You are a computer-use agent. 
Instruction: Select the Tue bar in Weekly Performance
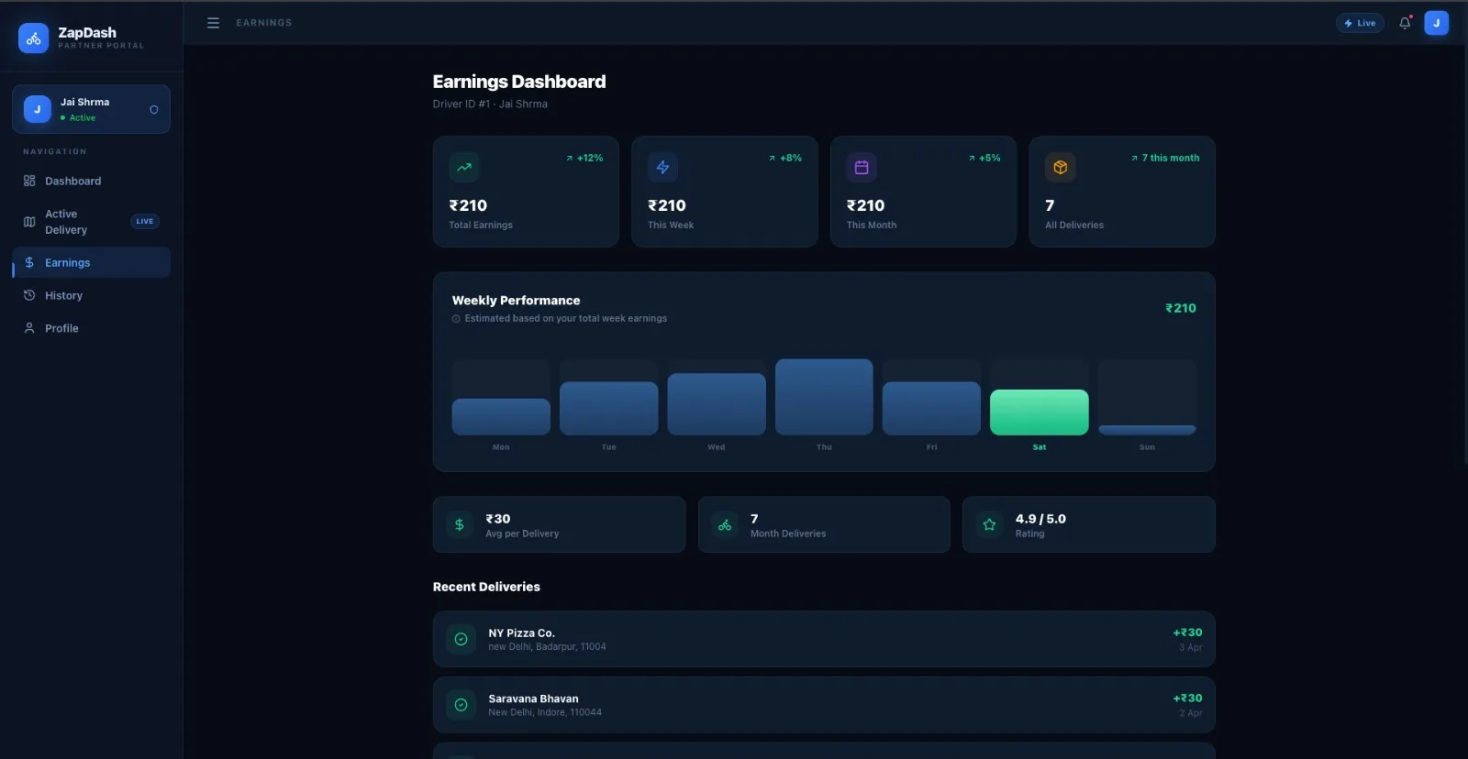(608, 408)
